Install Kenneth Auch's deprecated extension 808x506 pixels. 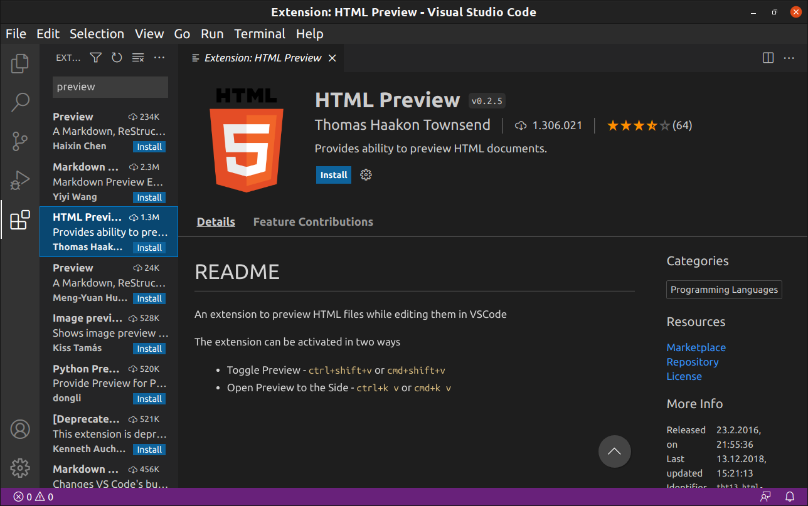(x=149, y=450)
